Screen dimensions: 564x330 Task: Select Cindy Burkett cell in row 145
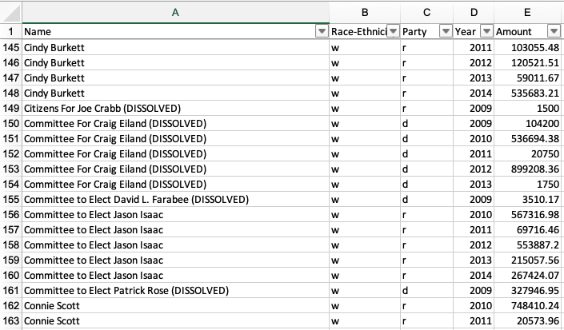175,47
